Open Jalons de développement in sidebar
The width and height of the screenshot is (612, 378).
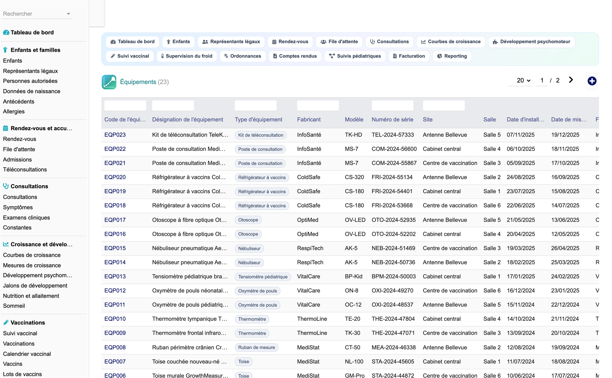click(x=35, y=286)
